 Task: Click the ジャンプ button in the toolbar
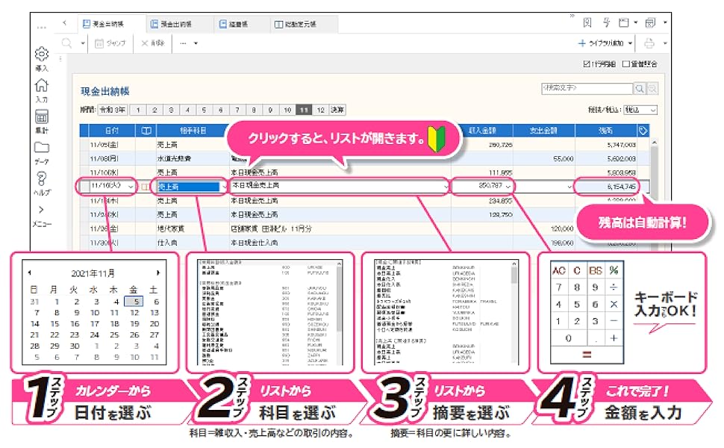pyautogui.click(x=109, y=43)
